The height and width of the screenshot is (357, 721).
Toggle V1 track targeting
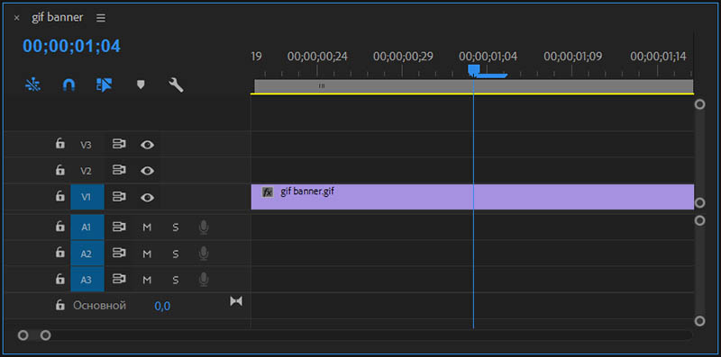(x=87, y=197)
